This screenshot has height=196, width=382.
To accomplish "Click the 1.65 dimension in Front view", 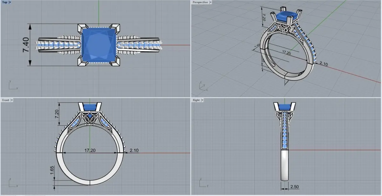I will [x=52, y=171].
